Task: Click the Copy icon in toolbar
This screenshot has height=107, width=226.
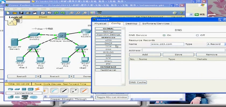Action: [x=43, y=13]
